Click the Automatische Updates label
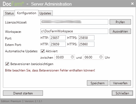The height and width of the screenshot is (104, 136). 21,51
